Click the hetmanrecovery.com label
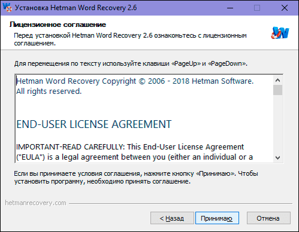The image size is (299, 232). pos(35,203)
